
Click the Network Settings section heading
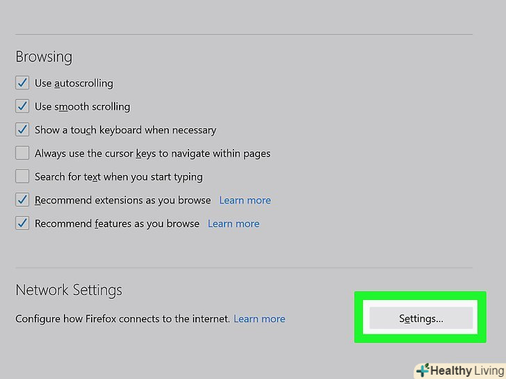tap(69, 290)
